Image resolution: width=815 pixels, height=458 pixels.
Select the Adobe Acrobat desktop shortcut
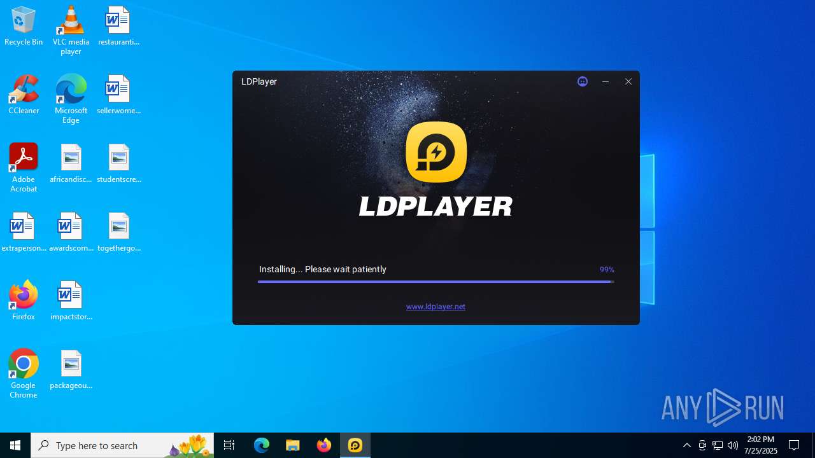[x=24, y=168]
